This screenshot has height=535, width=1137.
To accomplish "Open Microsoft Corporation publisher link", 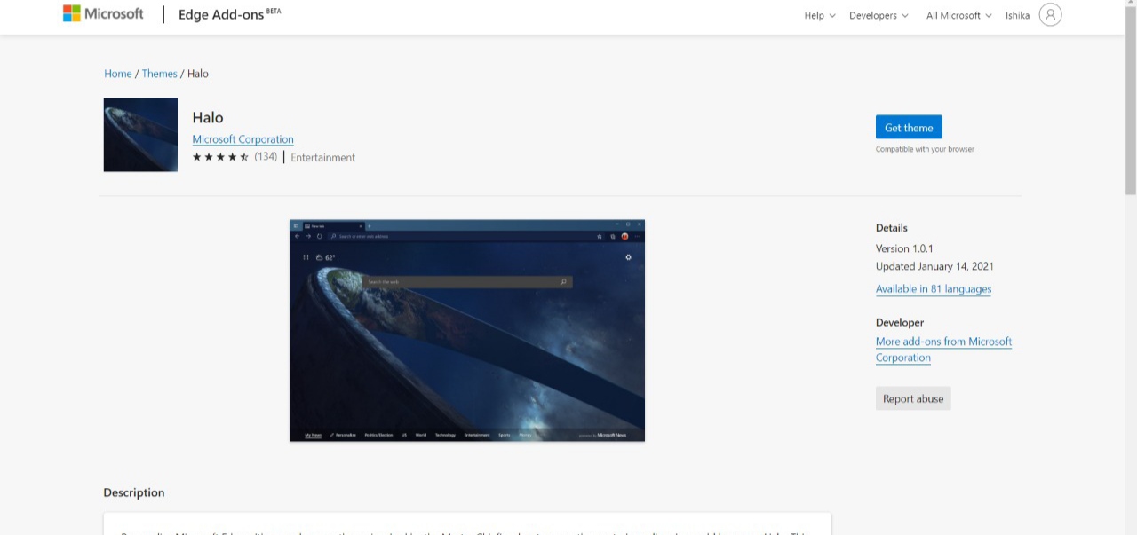I will pos(243,139).
